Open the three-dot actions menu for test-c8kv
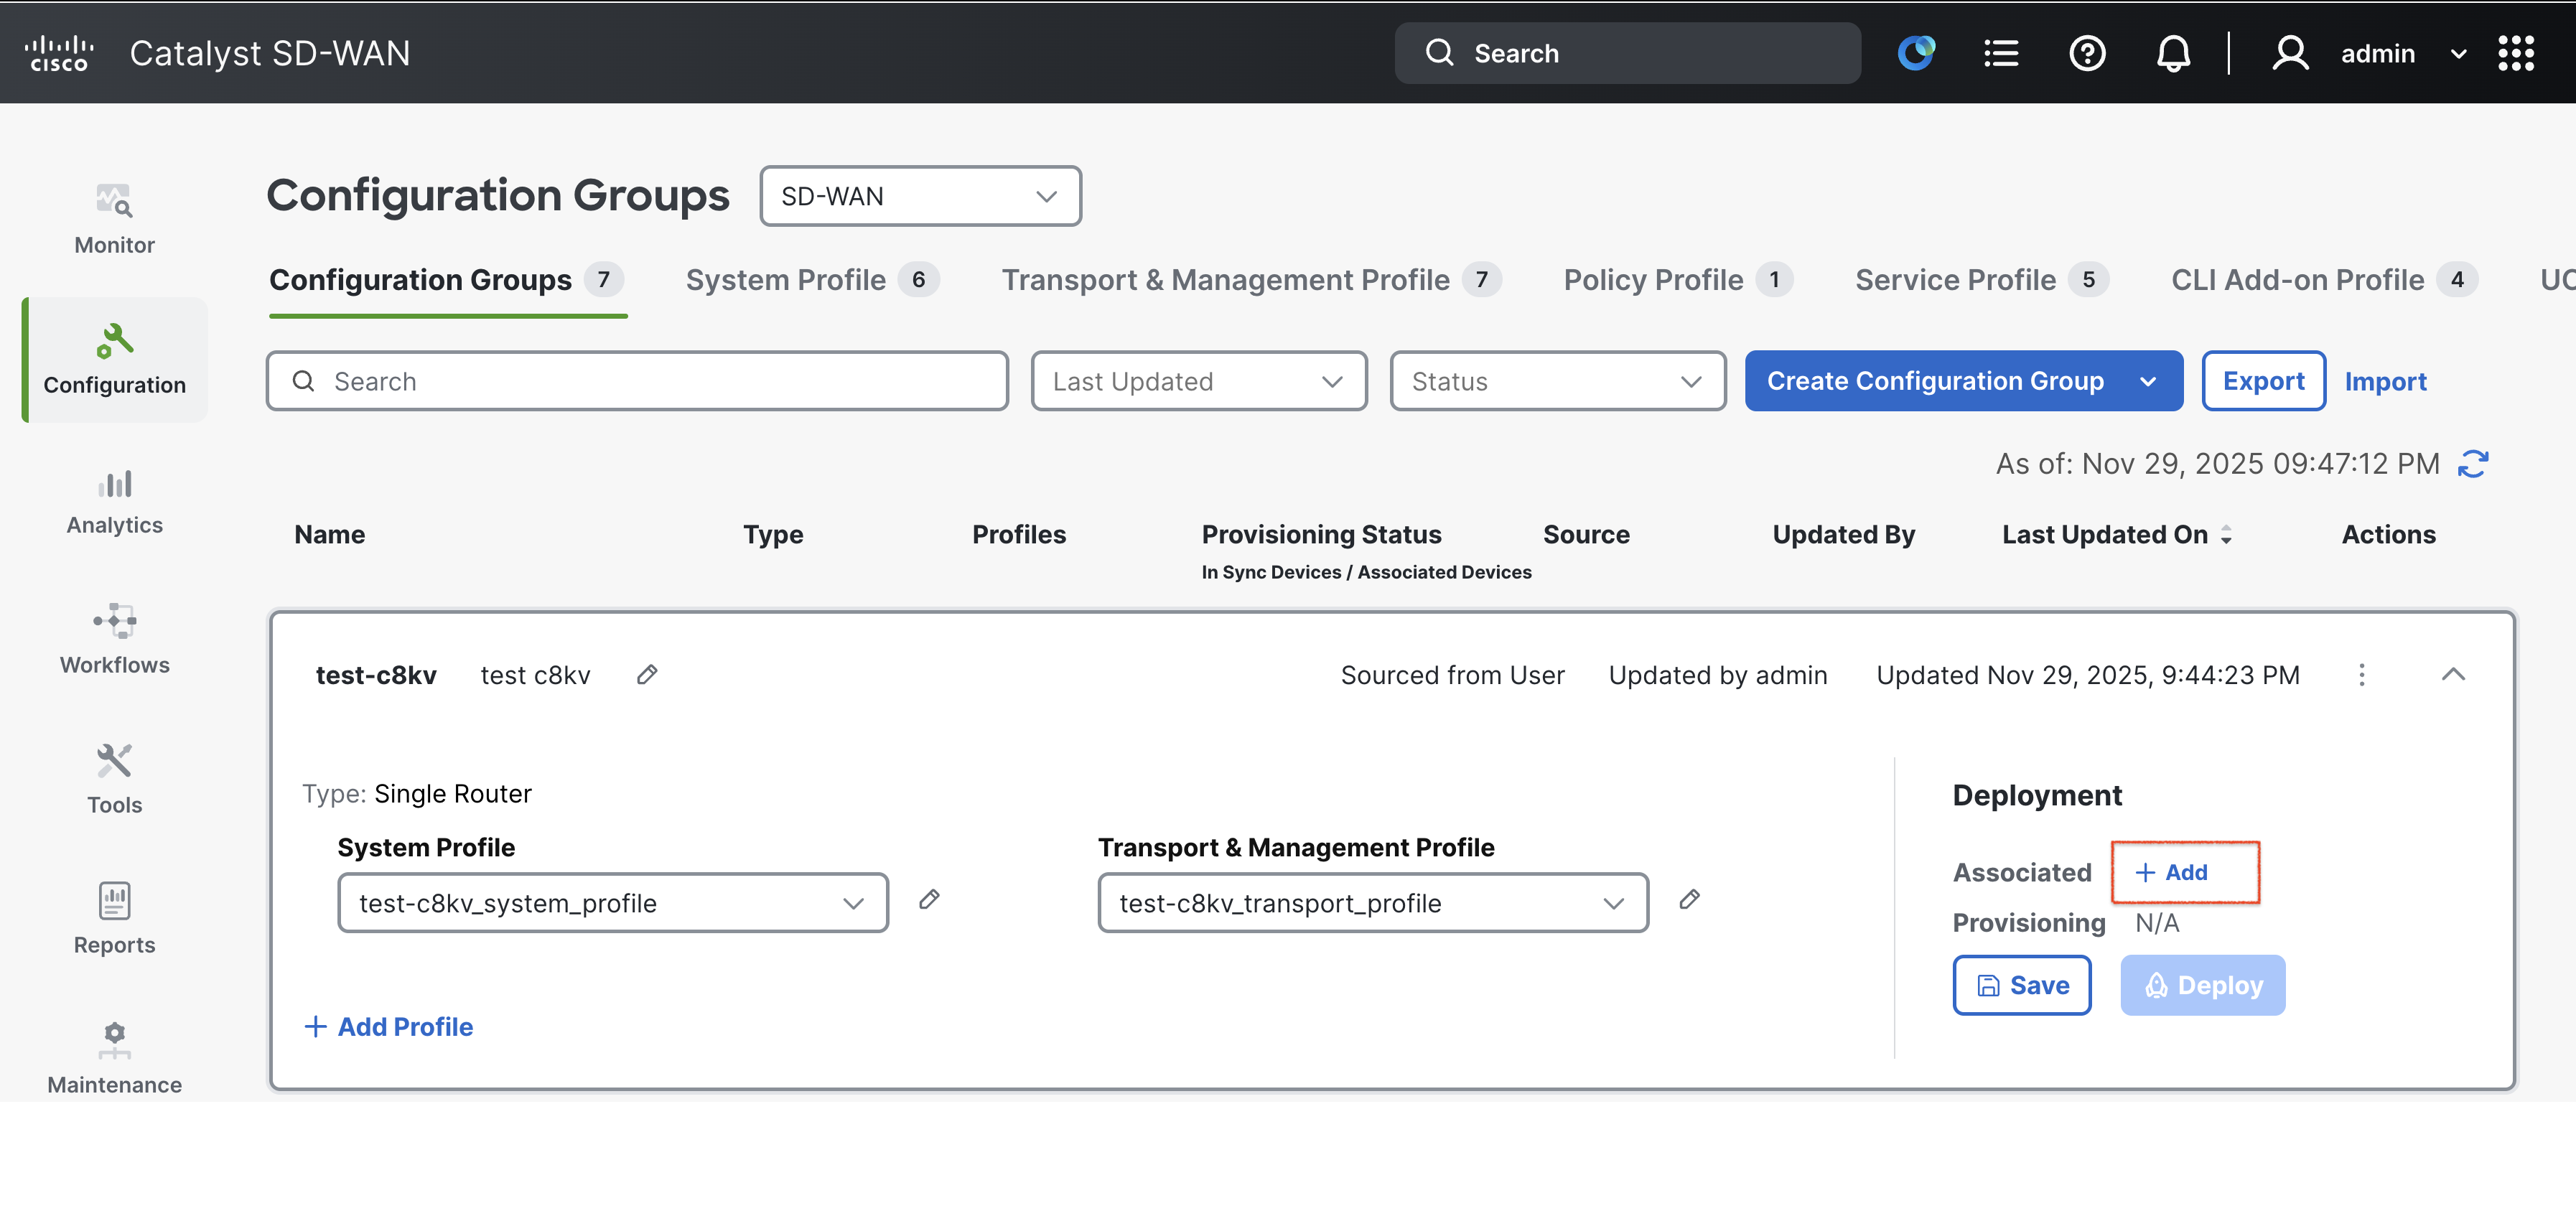Viewport: 2576px width, 1216px height. click(x=2362, y=675)
